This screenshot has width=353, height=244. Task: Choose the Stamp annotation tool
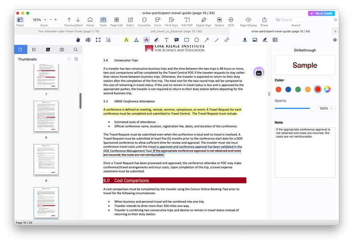[x=245, y=40]
